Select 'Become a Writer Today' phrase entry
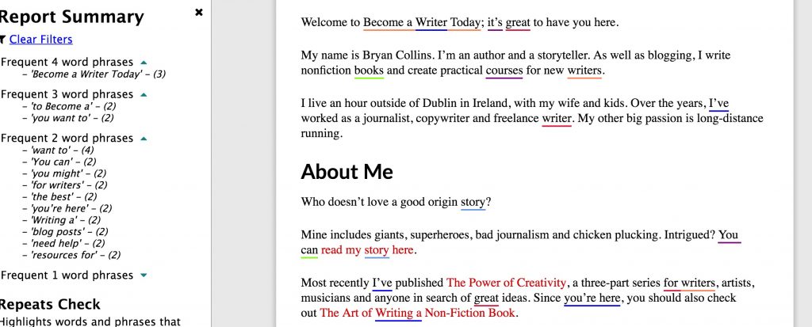Image resolution: width=812 pixels, height=327 pixels. click(x=94, y=74)
